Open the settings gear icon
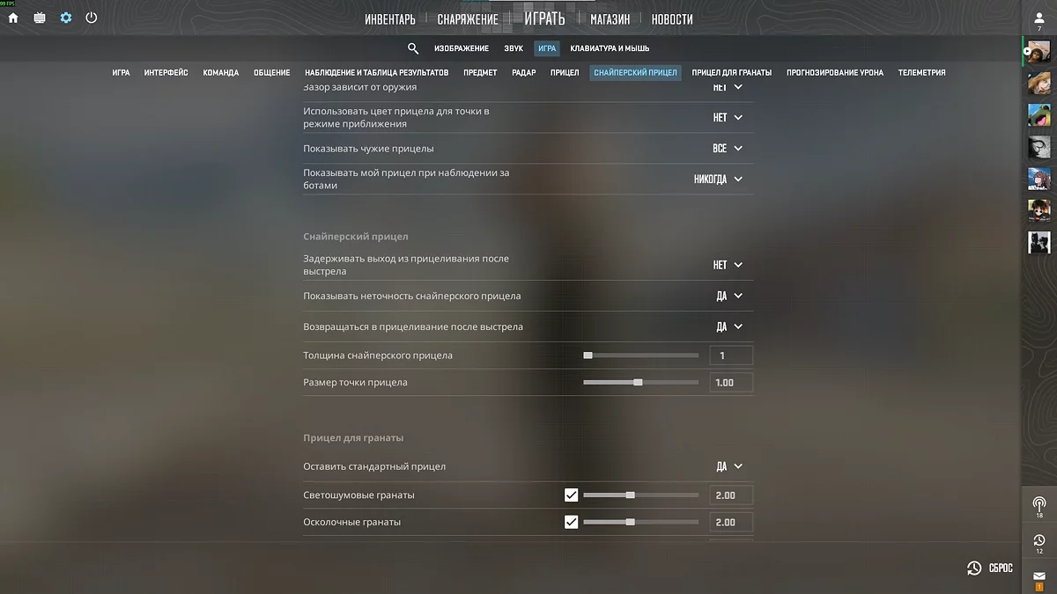Viewport: 1057px width, 594px height. [66, 18]
